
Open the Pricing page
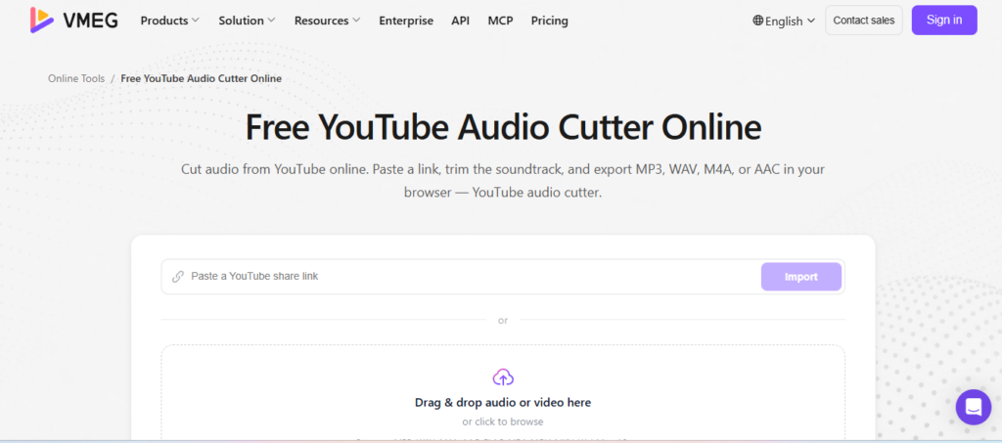[x=550, y=21]
